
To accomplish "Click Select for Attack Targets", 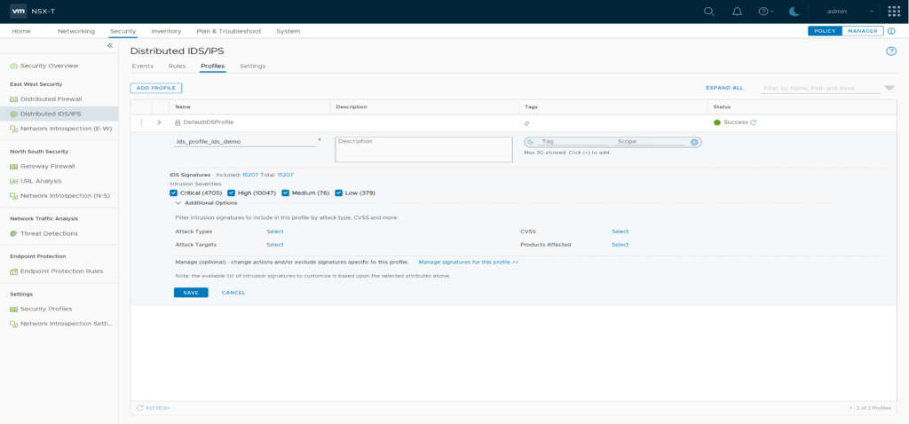I will (275, 245).
